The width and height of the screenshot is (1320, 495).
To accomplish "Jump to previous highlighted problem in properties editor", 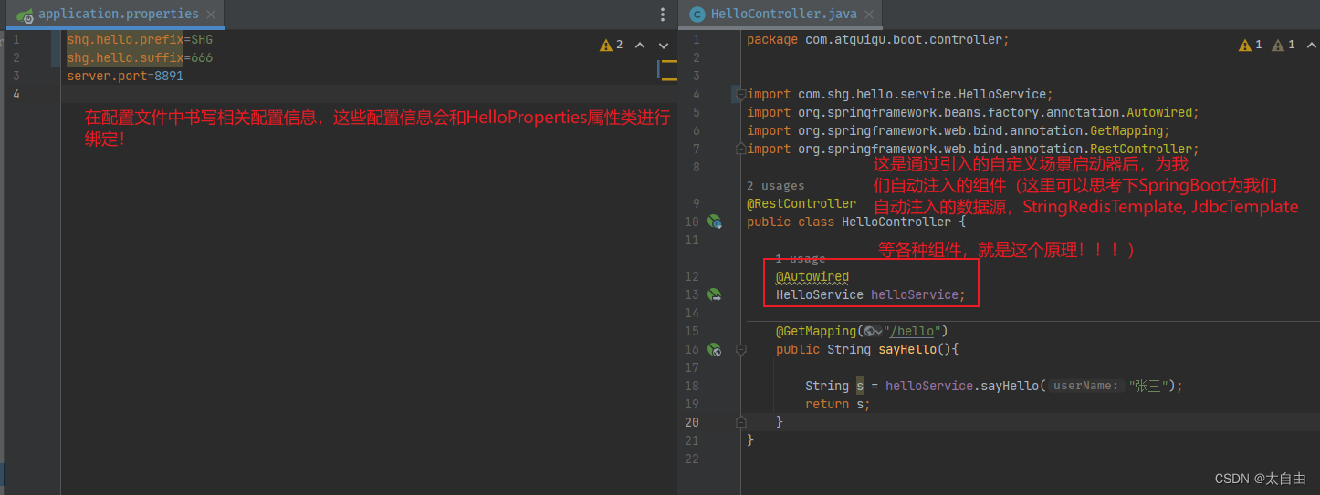I will point(639,45).
